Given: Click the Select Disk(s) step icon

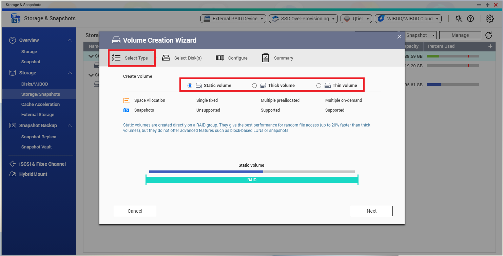Looking at the screenshot, I should (166, 58).
